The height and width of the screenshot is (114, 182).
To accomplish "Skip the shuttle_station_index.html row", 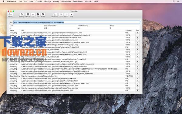I will (137, 64).
